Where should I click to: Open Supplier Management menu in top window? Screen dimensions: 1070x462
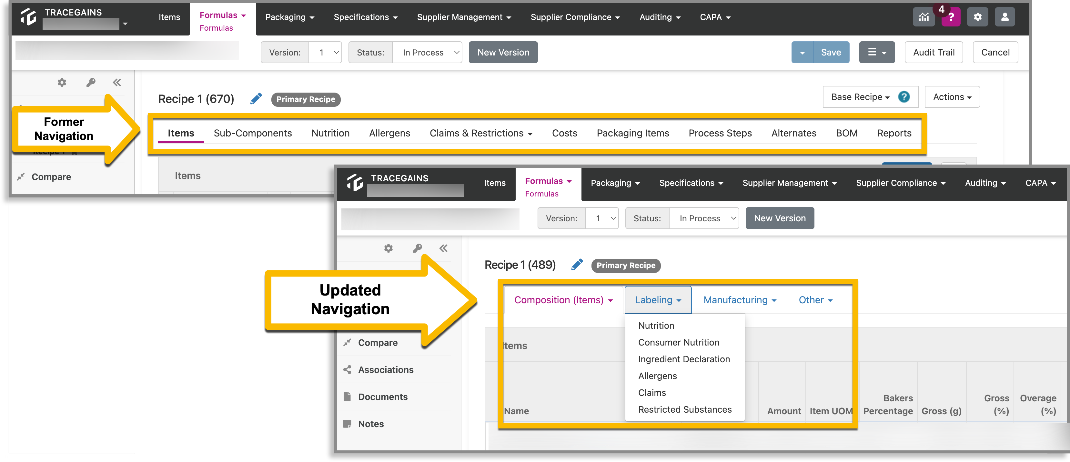click(x=464, y=17)
